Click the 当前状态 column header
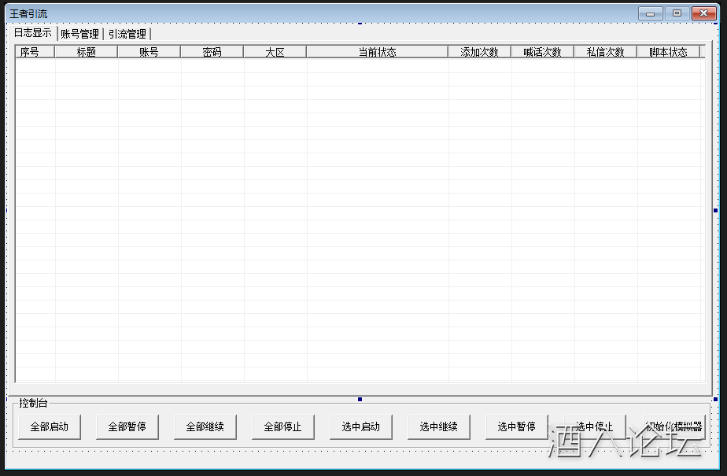Image resolution: width=727 pixels, height=476 pixels. tap(377, 52)
